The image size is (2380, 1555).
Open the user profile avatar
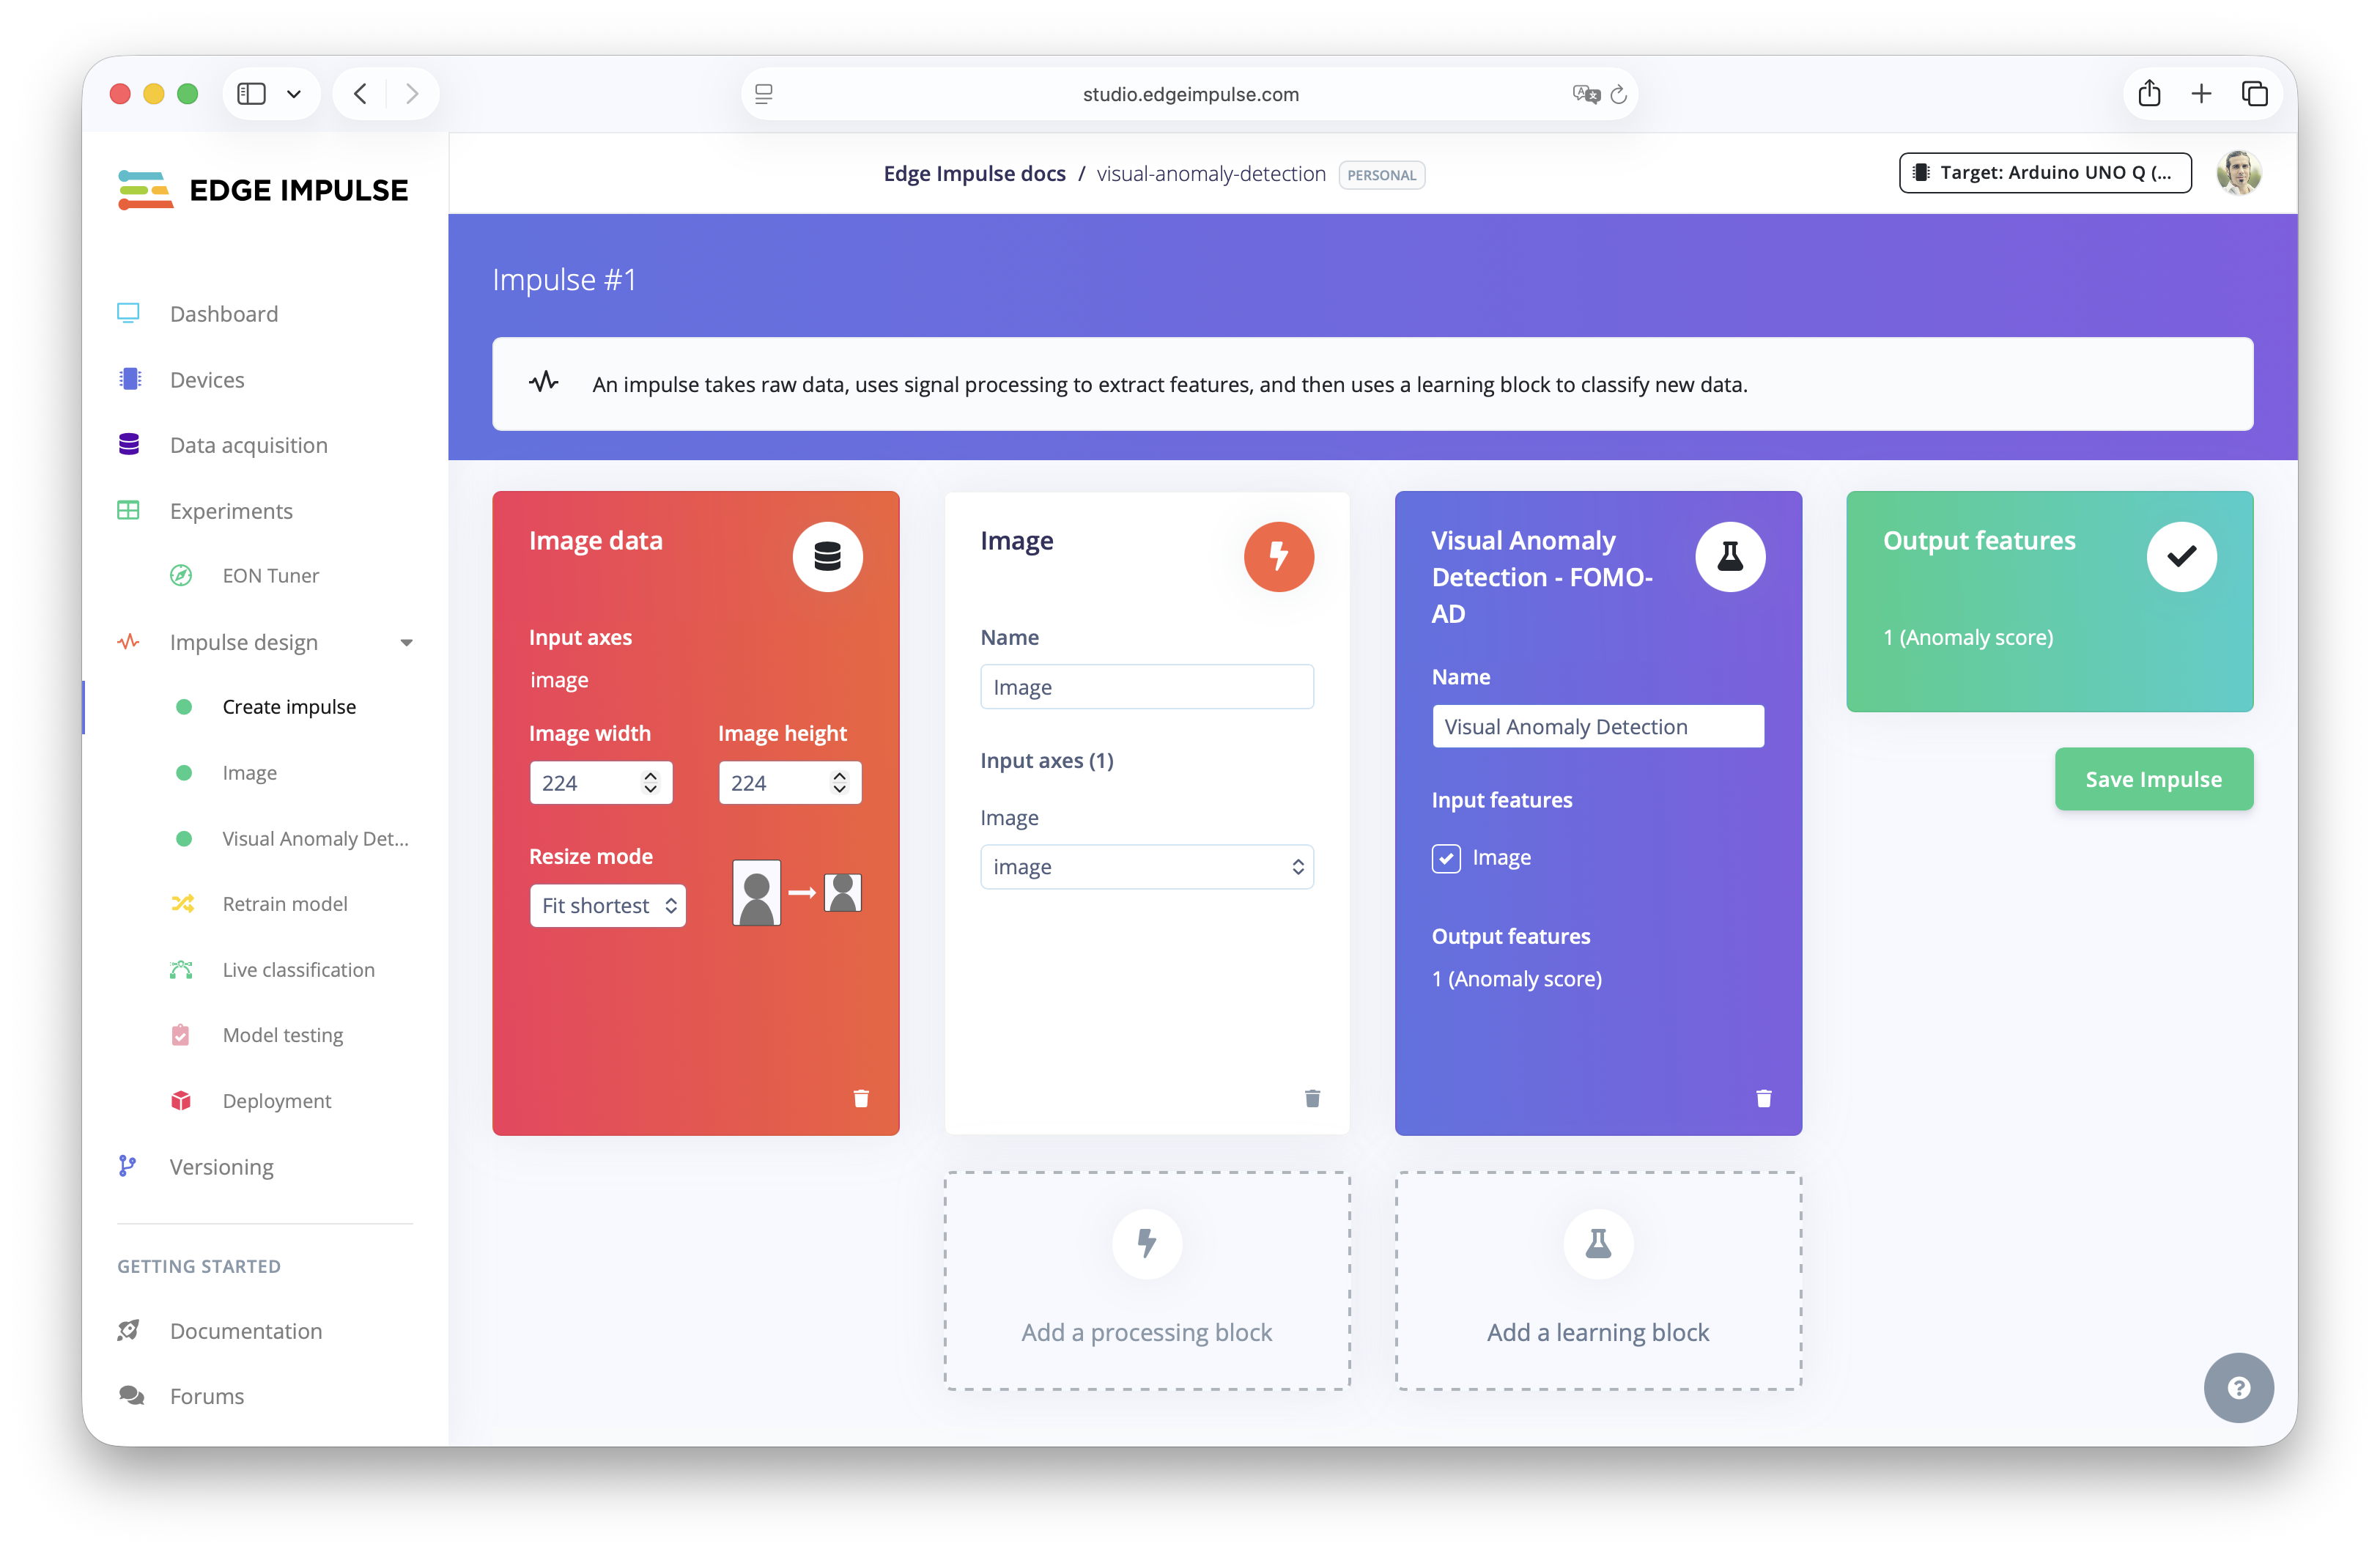pos(2238,173)
